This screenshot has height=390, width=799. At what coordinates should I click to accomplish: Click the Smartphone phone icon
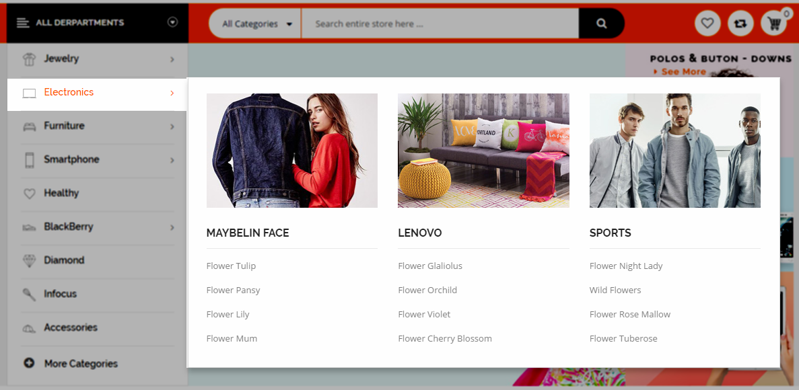29,161
